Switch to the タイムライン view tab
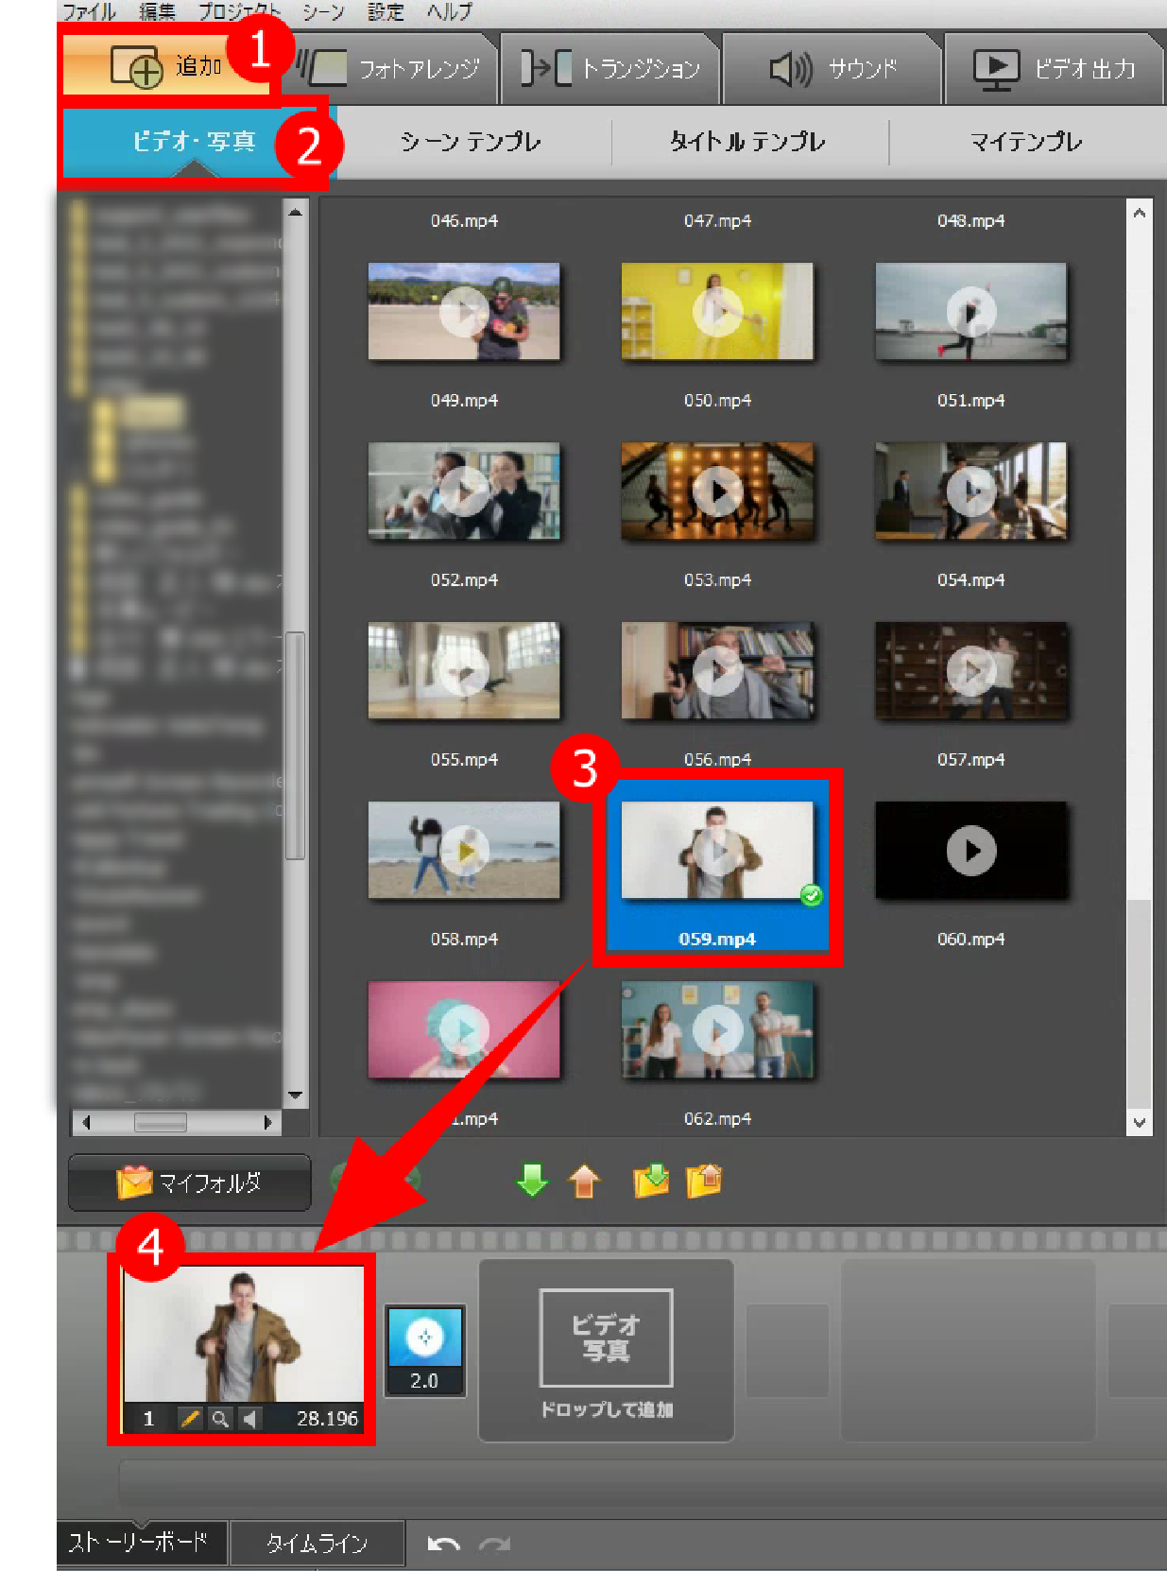The image size is (1167, 1571). click(x=317, y=1544)
